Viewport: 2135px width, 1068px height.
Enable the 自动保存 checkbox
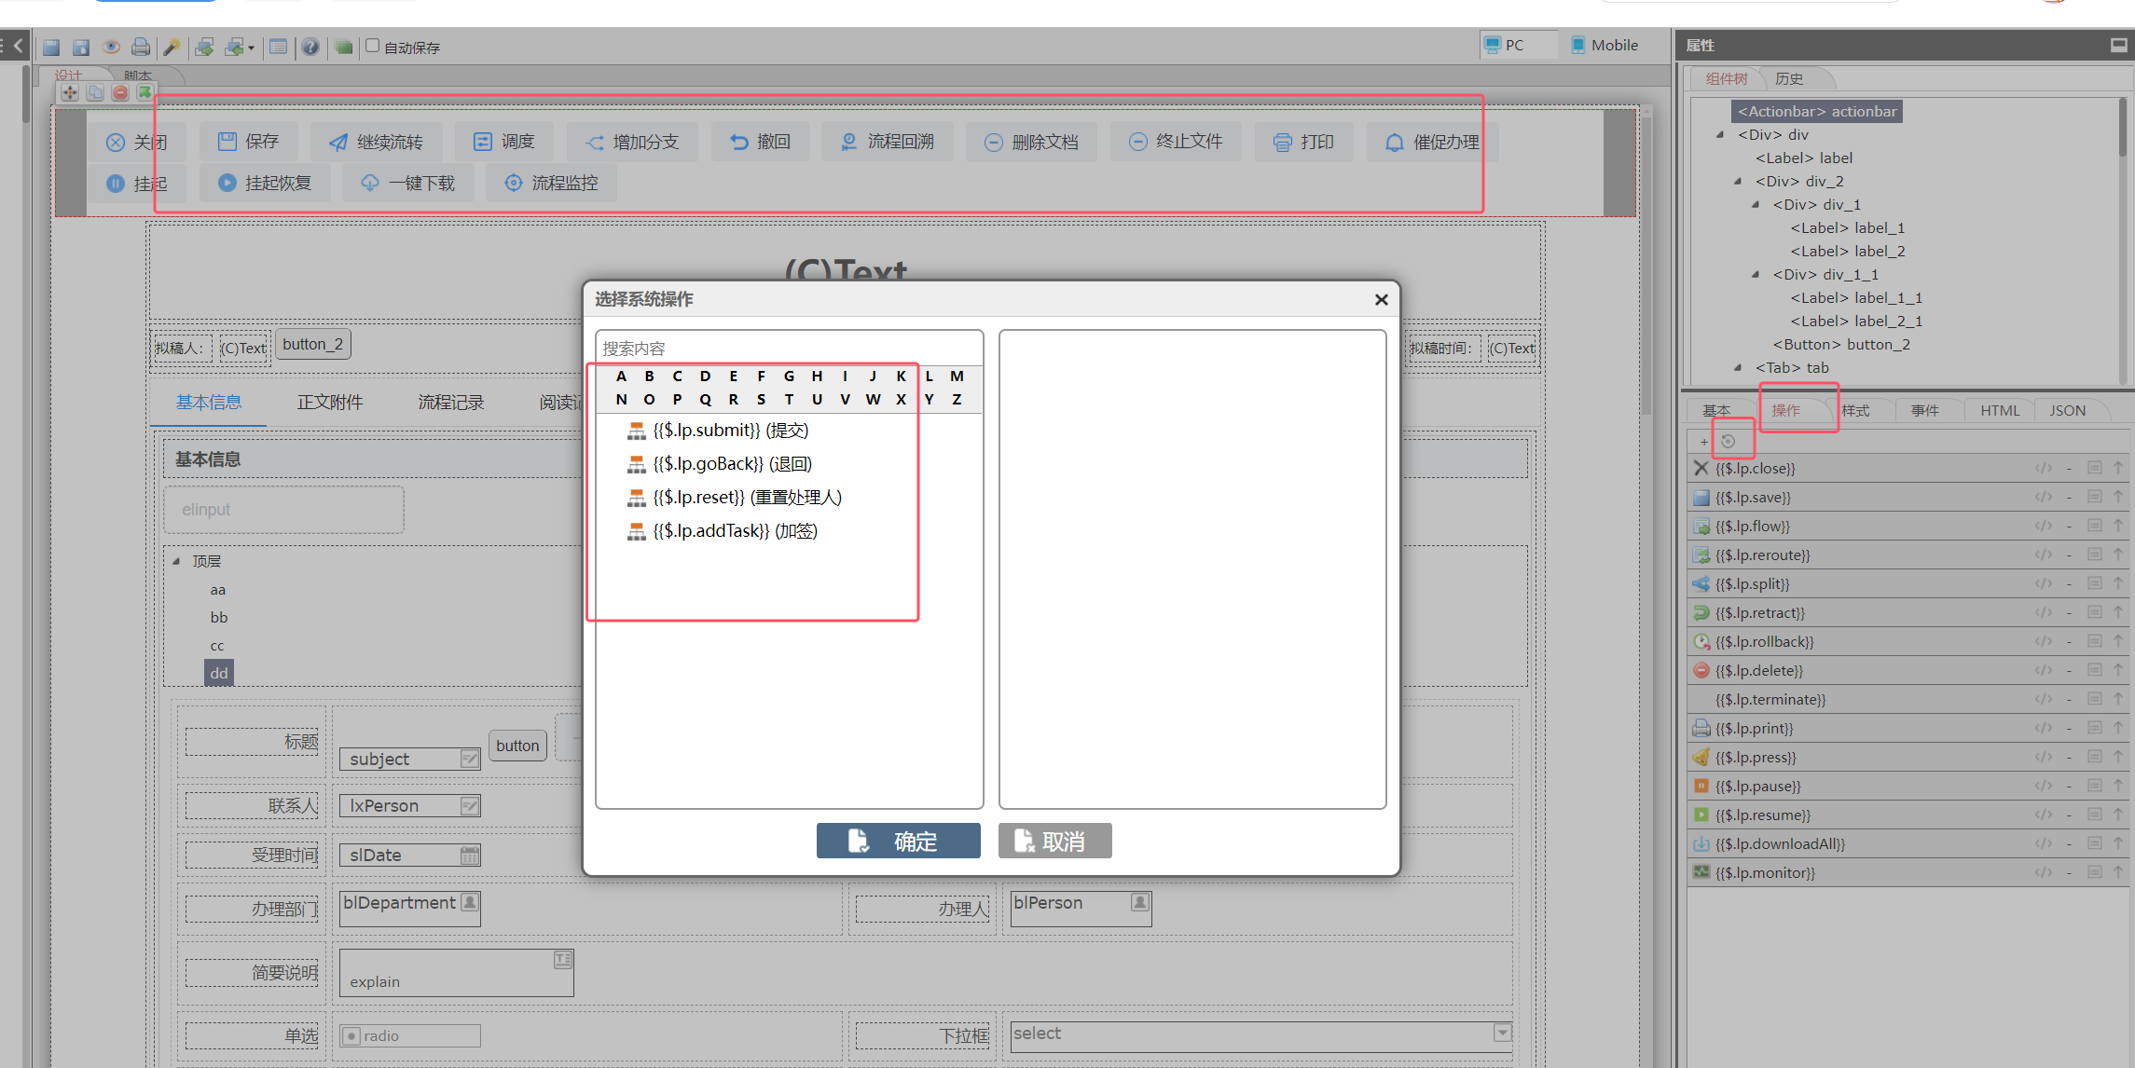tap(373, 46)
